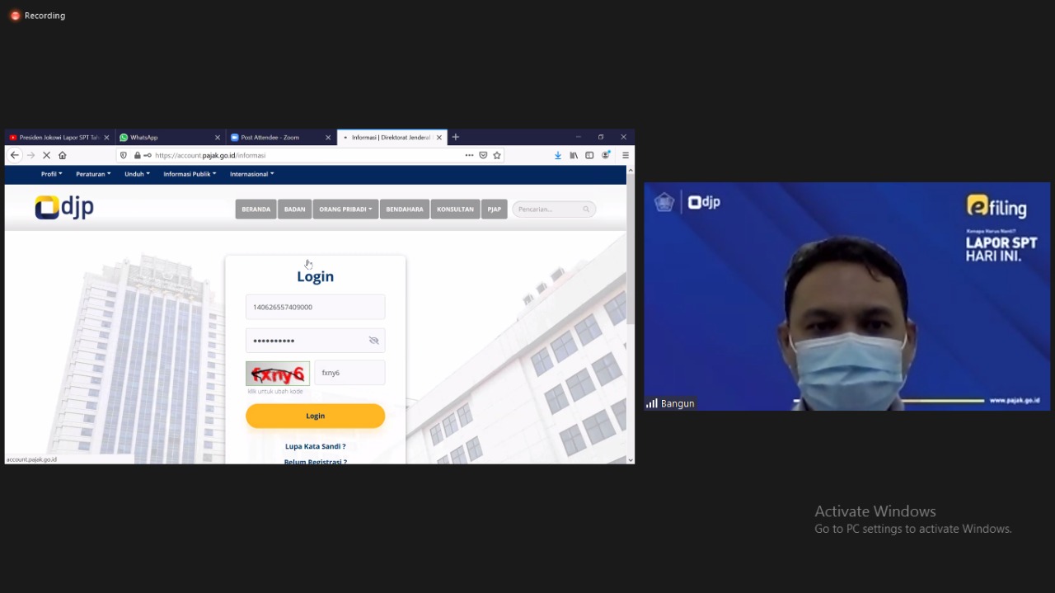Expand the Profil dropdown menu
Screen dimensions: 1055x593
tap(51, 174)
